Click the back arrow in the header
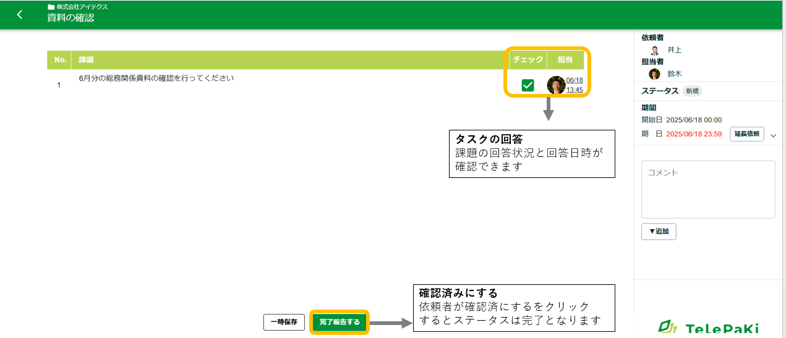This screenshot has width=786, height=338. tap(20, 14)
